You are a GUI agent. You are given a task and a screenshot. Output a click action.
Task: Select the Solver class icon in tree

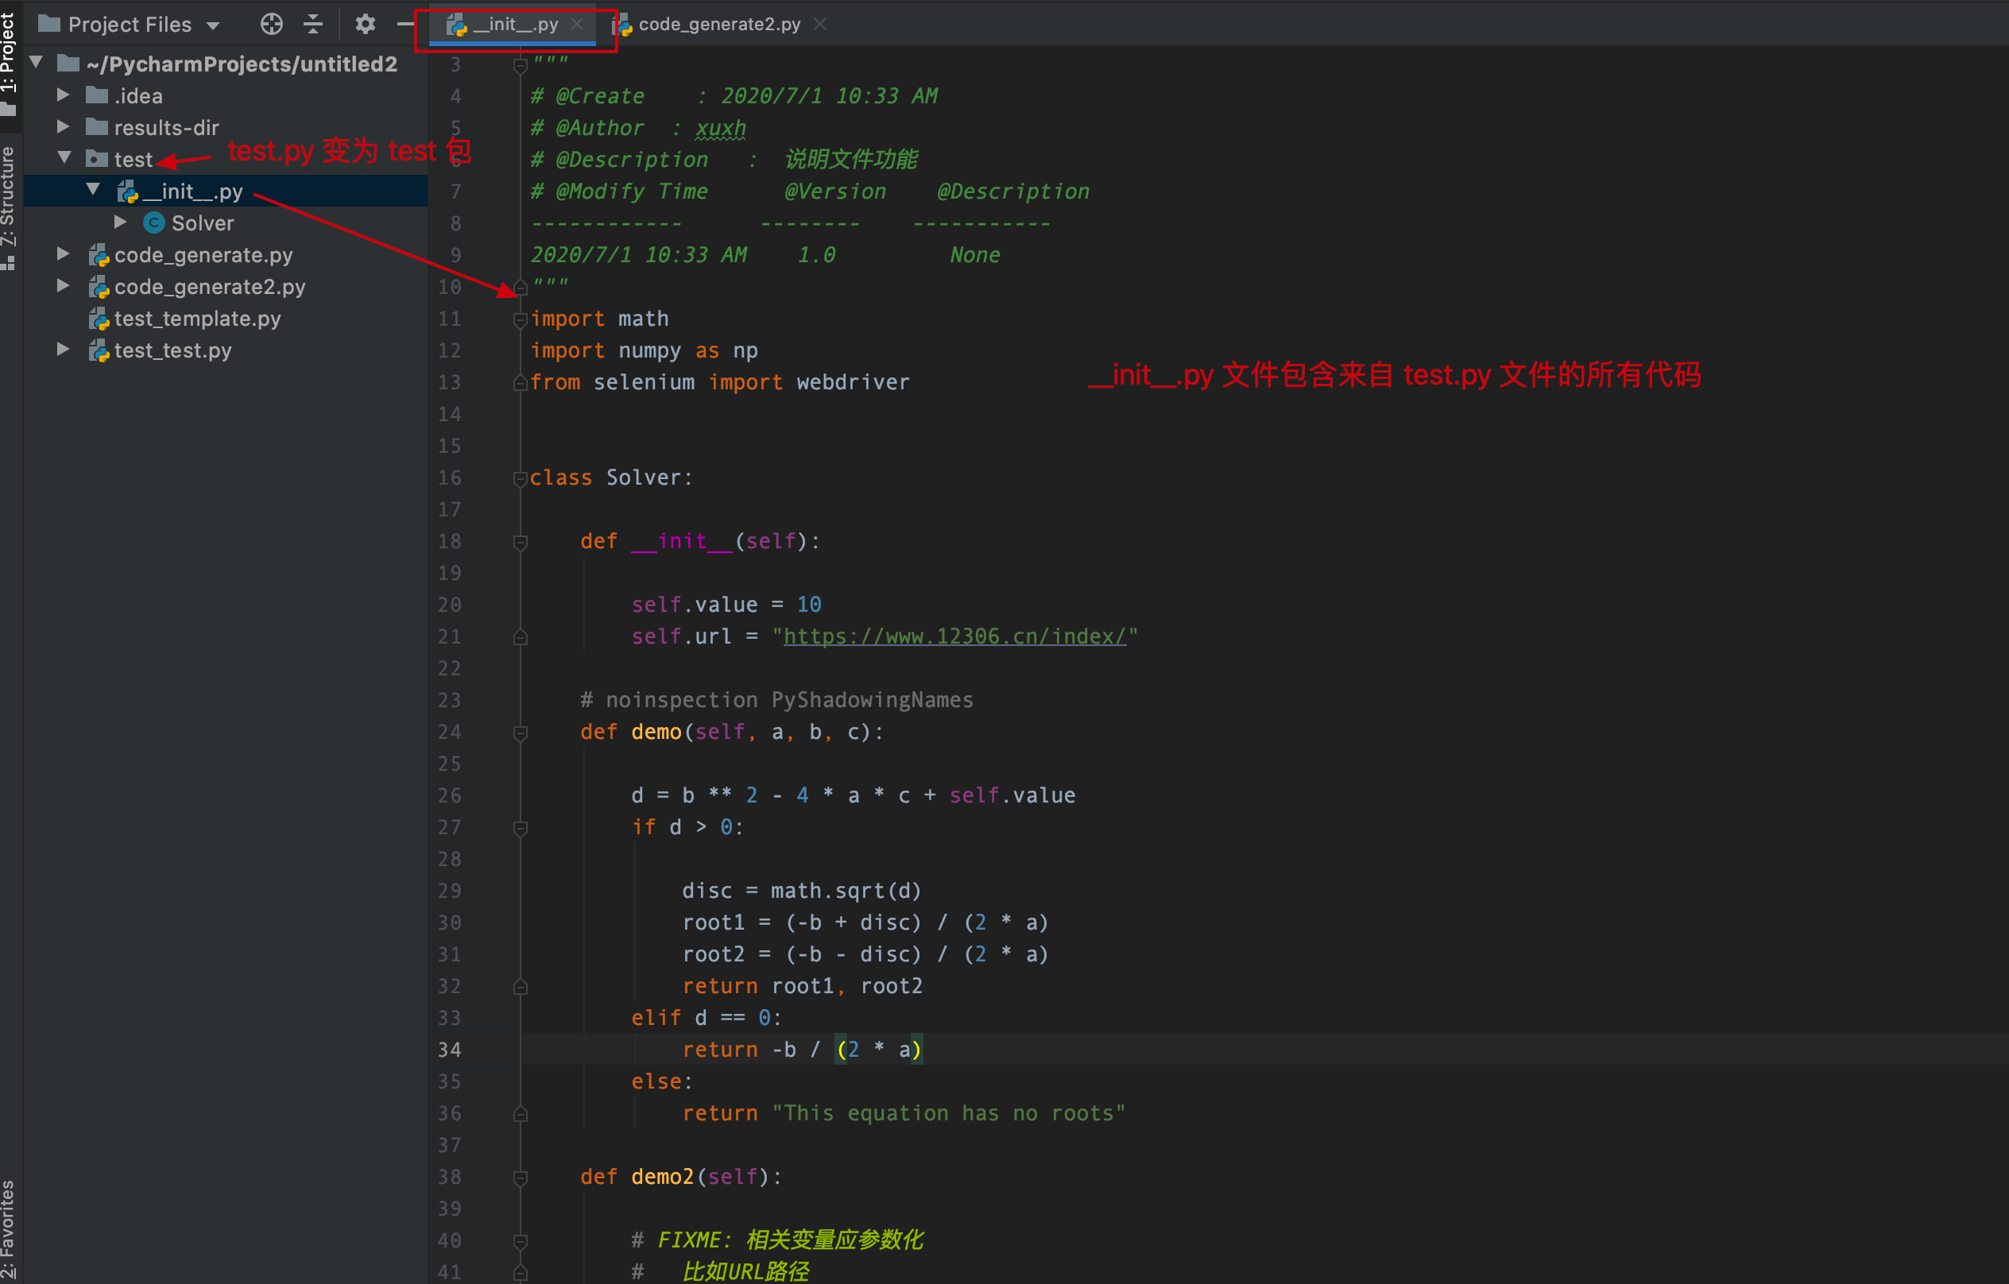tap(153, 222)
